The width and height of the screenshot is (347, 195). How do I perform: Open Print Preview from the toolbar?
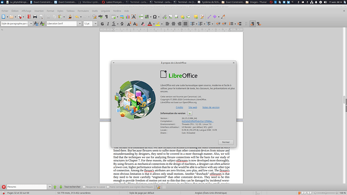tap(41, 17)
